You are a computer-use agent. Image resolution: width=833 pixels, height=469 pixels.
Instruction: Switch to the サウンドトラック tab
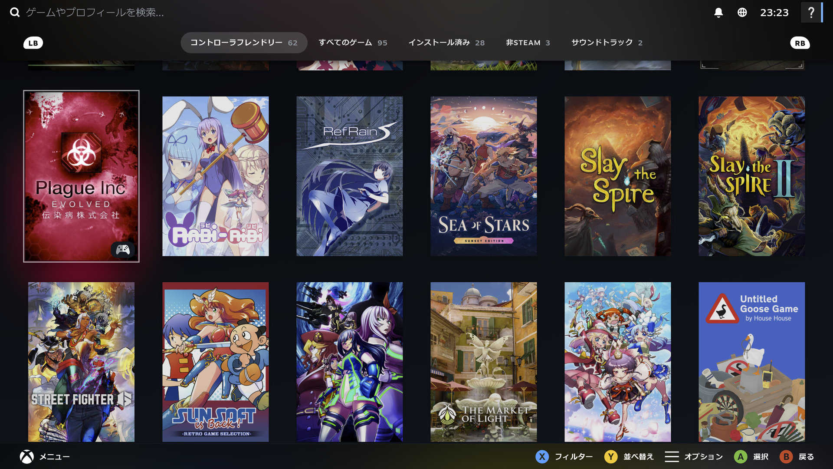(607, 43)
